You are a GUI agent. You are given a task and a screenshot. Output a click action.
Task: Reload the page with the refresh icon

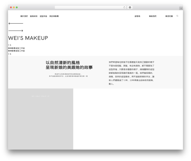124,7
